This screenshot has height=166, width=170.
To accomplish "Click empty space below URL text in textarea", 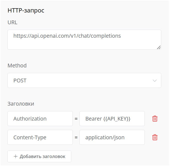I will point(75,44).
